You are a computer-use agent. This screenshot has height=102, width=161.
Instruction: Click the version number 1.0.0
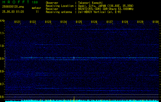[x=35, y=2]
